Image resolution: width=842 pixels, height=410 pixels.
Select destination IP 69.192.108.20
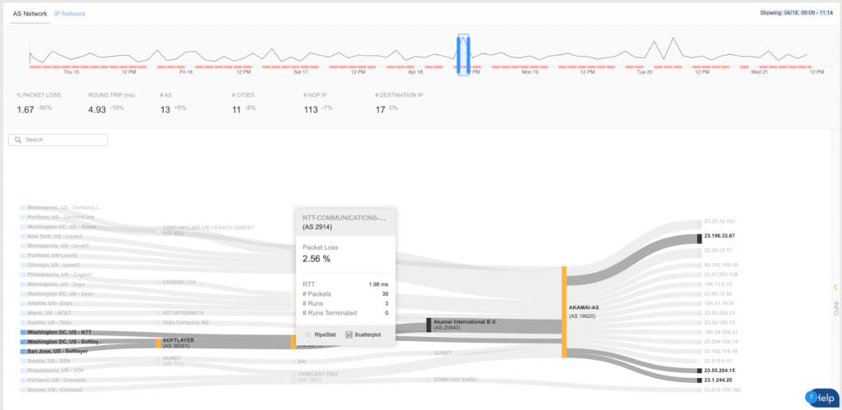point(720,265)
